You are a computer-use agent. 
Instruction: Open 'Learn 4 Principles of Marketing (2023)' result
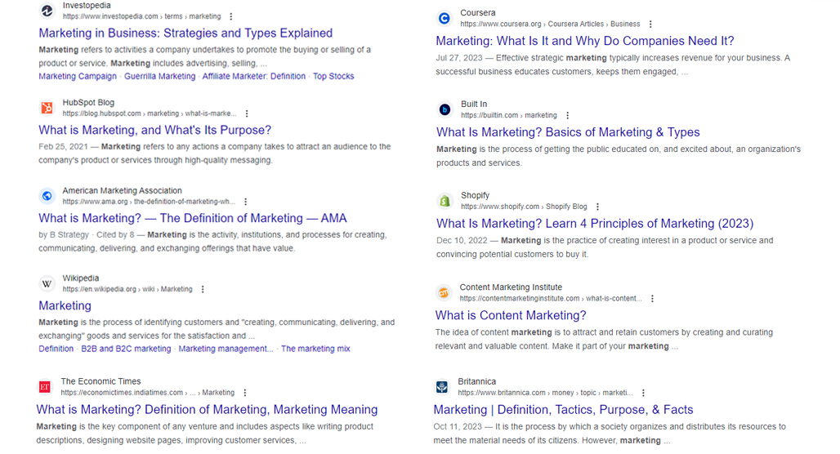[x=595, y=224]
